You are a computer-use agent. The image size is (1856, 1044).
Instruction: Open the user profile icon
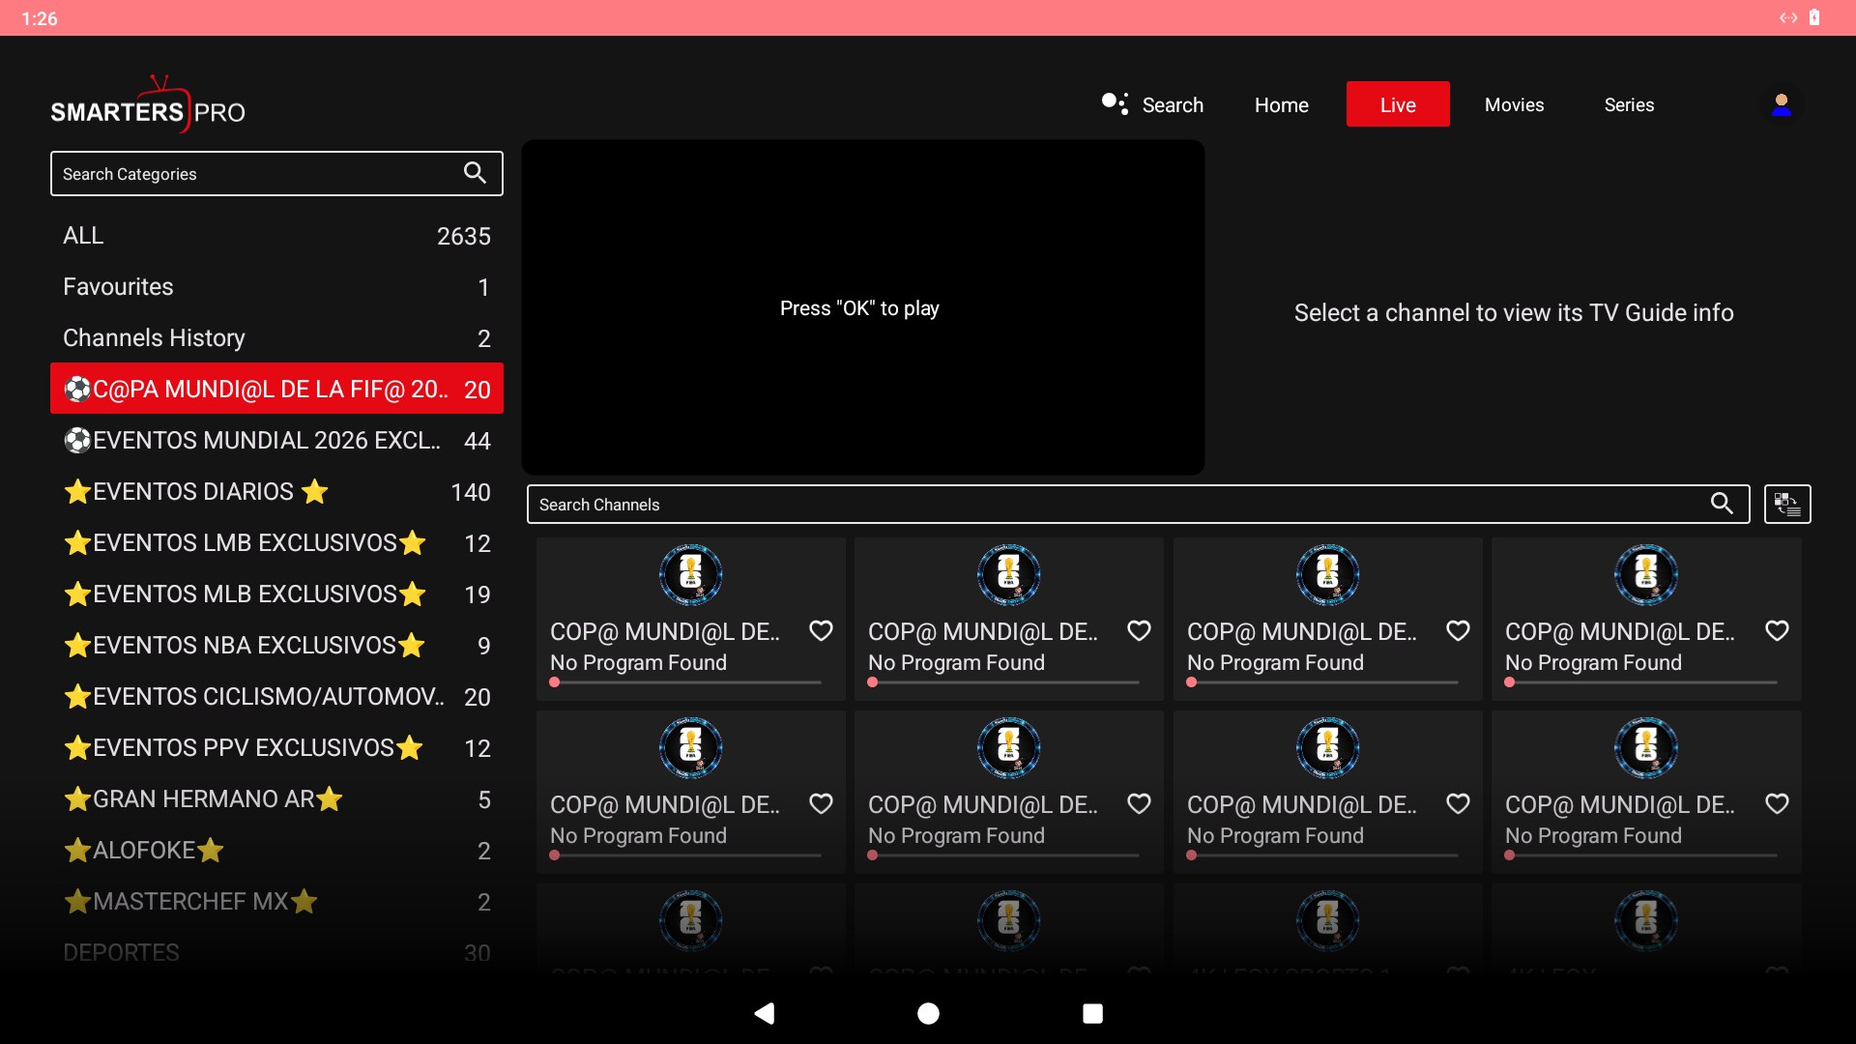coord(1781,104)
